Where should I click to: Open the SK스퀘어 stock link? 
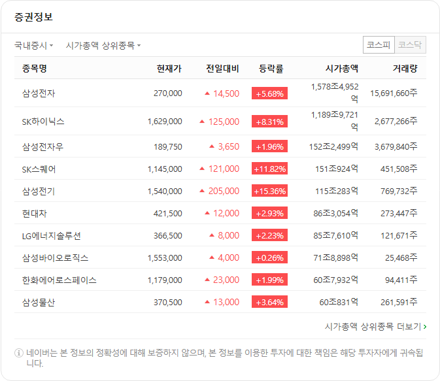pyautogui.click(x=39, y=169)
